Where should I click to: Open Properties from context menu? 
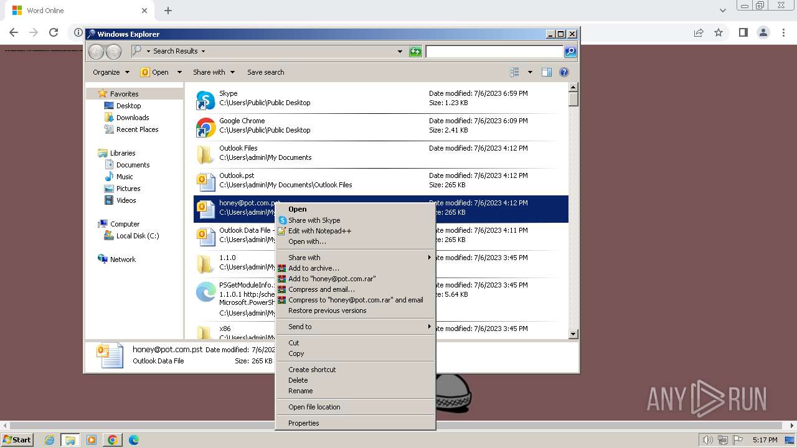356,423
